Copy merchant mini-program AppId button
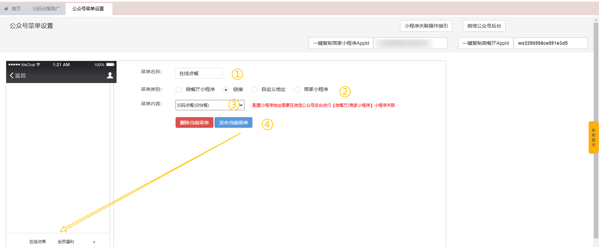The height and width of the screenshot is (247, 599). (x=341, y=43)
